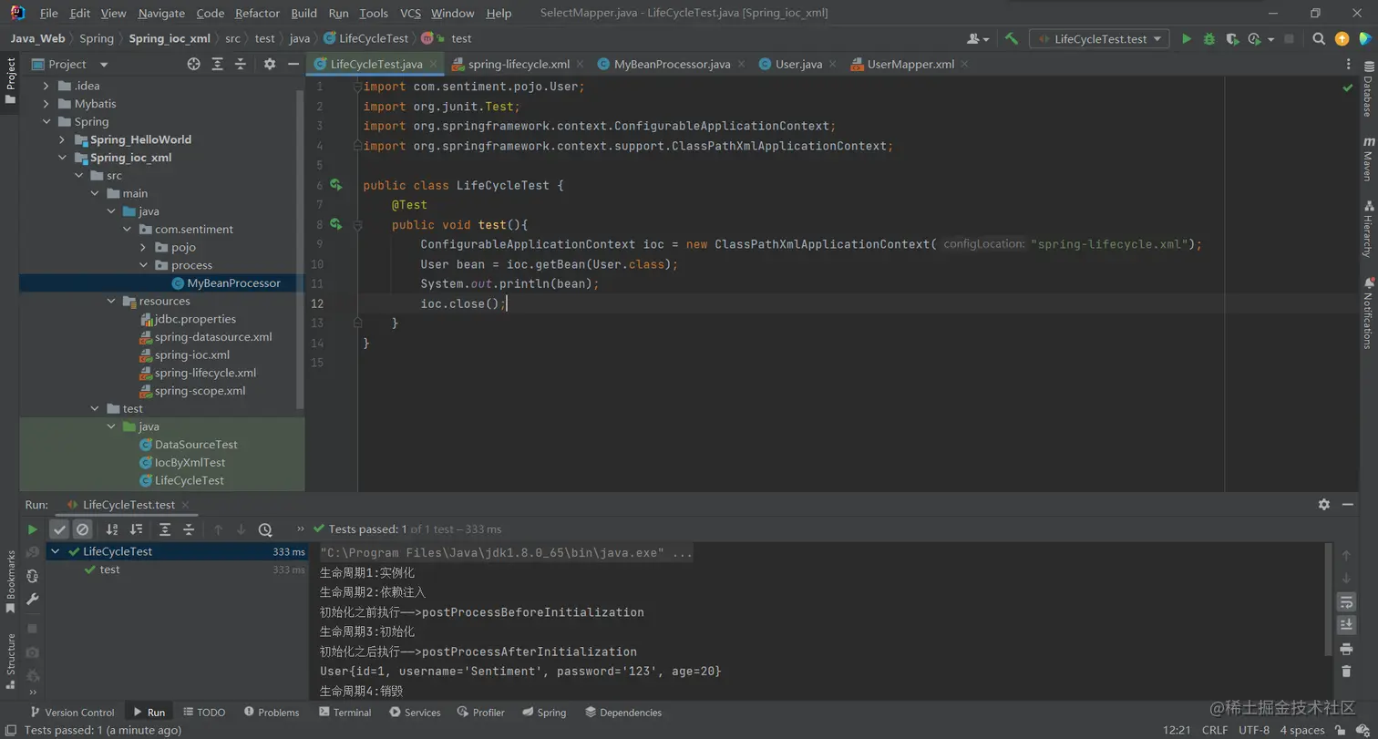Expand the Spring_HelloWorld module arrow

pyautogui.click(x=62, y=139)
